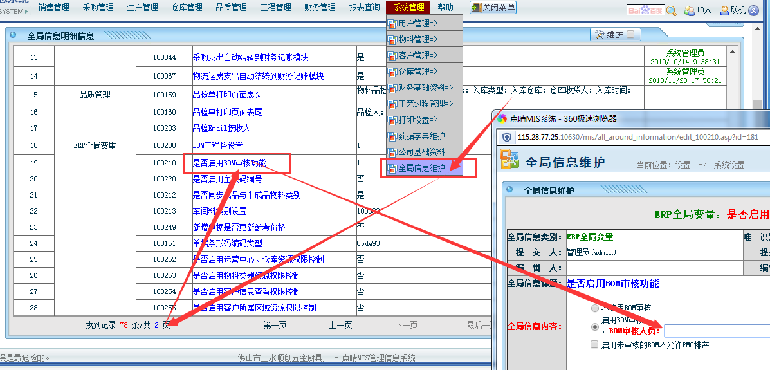Screen dimensions: 770x370
Task: Click the BOM审核人员 input field
Action: coord(717,331)
